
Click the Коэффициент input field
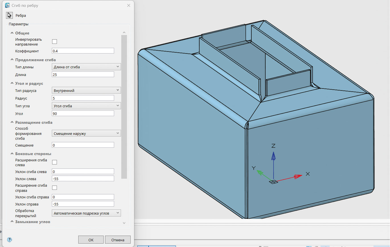pos(83,51)
